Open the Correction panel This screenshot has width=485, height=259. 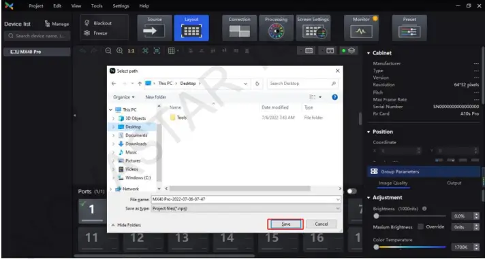pyautogui.click(x=239, y=28)
